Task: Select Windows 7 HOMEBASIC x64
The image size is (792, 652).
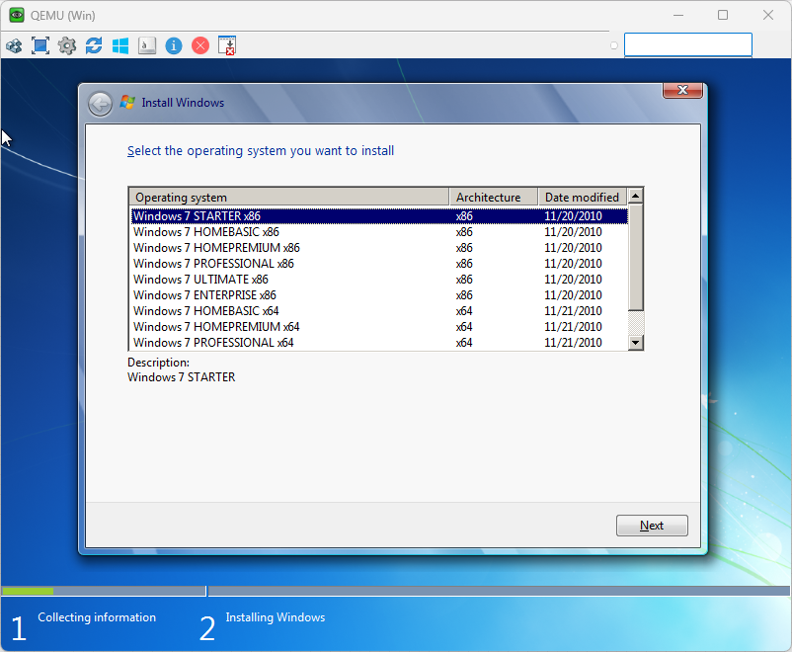Action: (x=379, y=311)
